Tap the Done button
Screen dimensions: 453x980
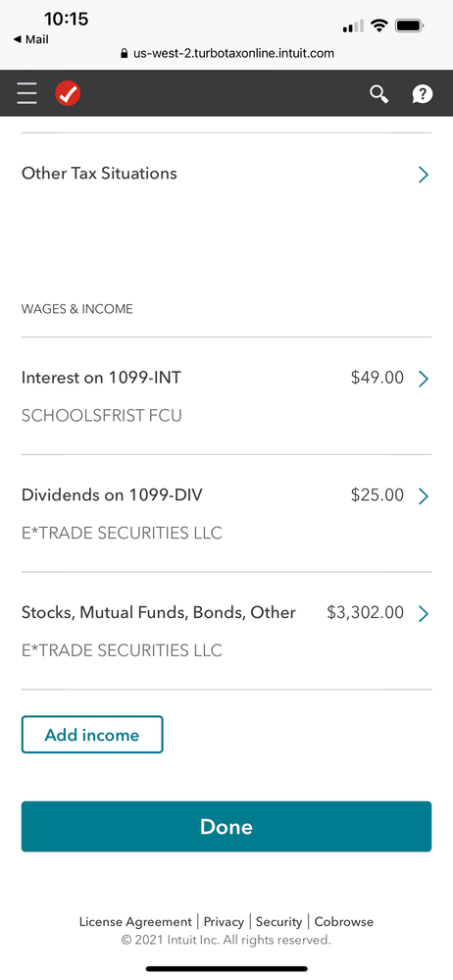pos(226,826)
